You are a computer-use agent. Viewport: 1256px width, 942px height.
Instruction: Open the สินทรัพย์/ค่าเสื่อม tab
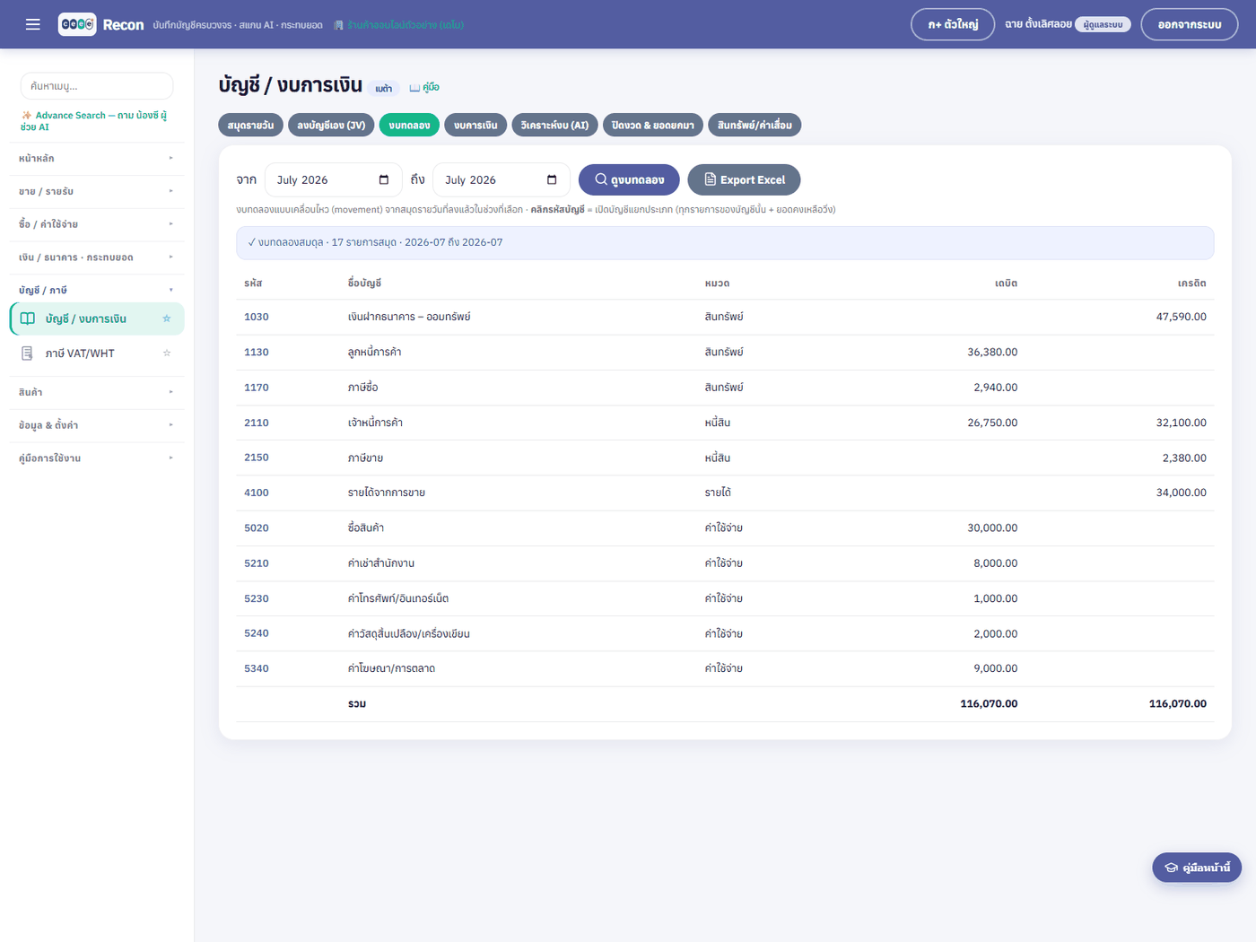coord(754,126)
